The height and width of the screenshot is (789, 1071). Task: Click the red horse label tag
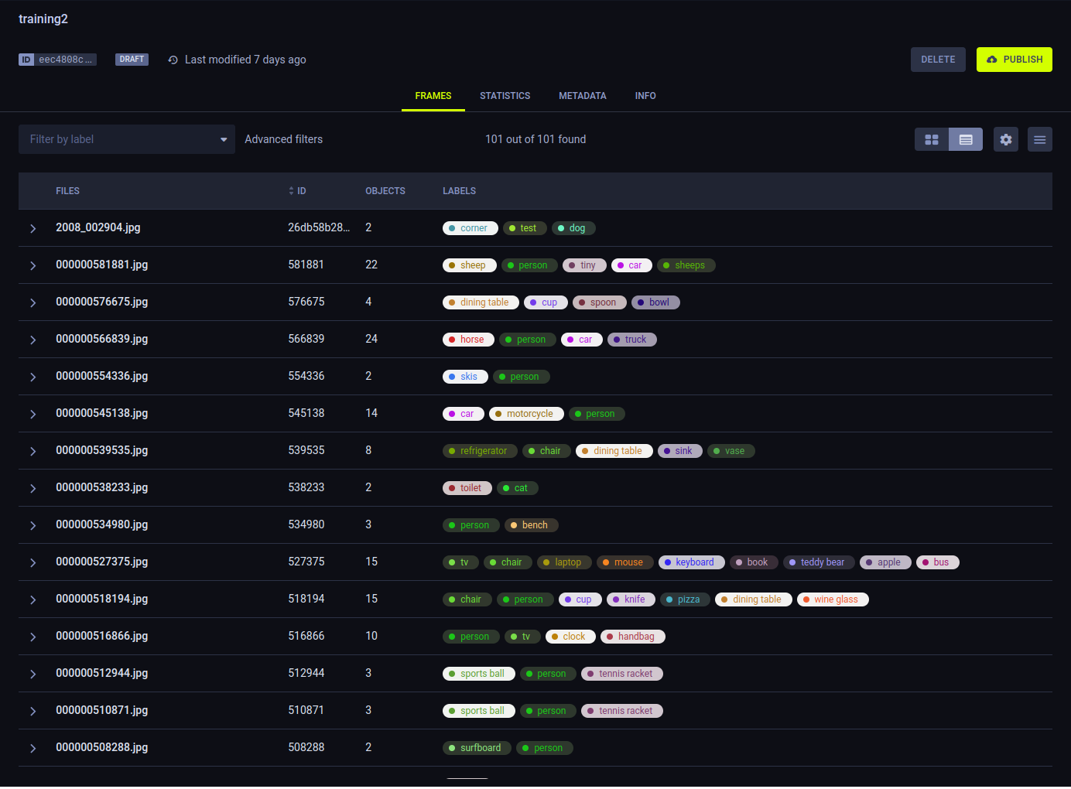[x=468, y=340]
